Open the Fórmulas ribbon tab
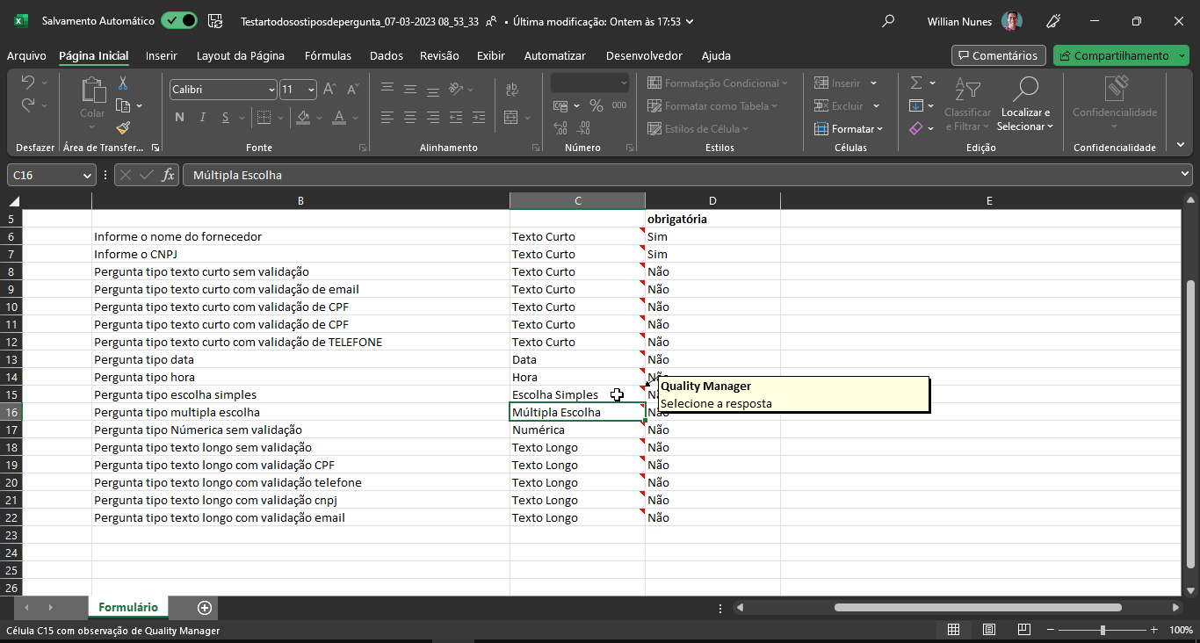The width and height of the screenshot is (1200, 643). 328,55
